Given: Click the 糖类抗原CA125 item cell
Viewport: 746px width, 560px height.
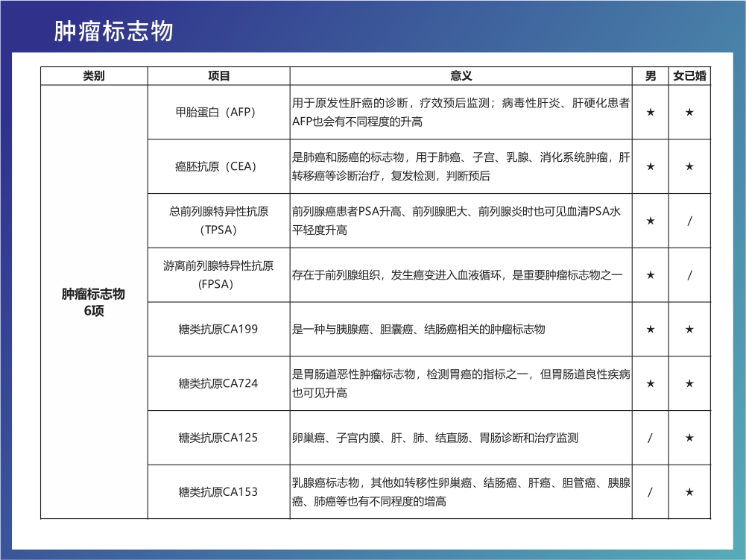Looking at the screenshot, I should [x=218, y=438].
